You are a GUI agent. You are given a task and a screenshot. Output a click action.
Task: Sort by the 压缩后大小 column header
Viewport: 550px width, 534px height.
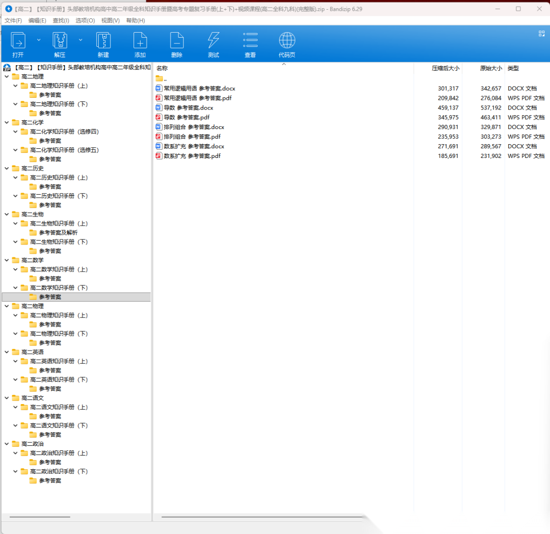(x=445, y=68)
